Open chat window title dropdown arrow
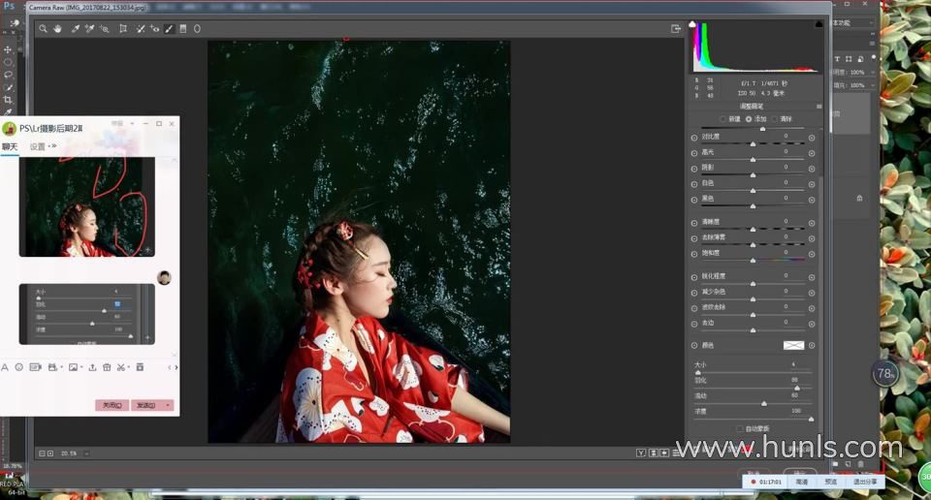 click(x=132, y=123)
